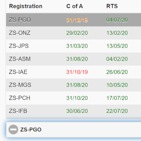Click the 22/07/20 RTS date for ZS-IFB
The width and height of the screenshot is (141, 141).
[117, 111]
